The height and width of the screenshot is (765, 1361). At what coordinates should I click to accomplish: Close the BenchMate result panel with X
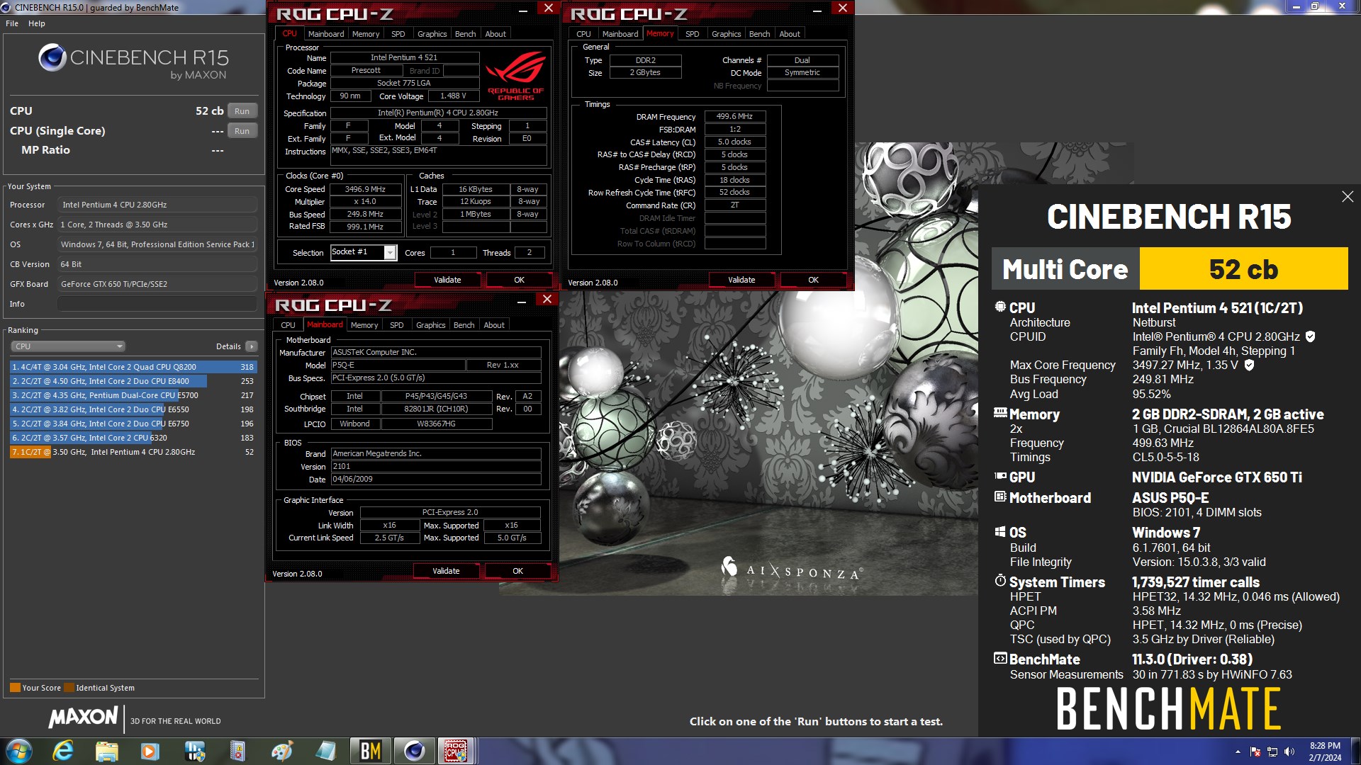click(1348, 197)
